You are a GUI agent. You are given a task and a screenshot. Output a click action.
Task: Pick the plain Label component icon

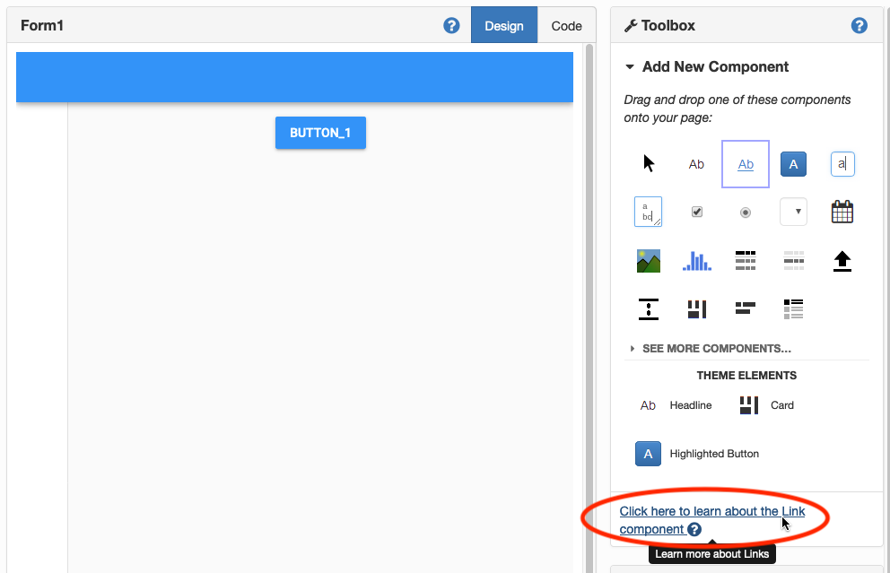tap(696, 164)
